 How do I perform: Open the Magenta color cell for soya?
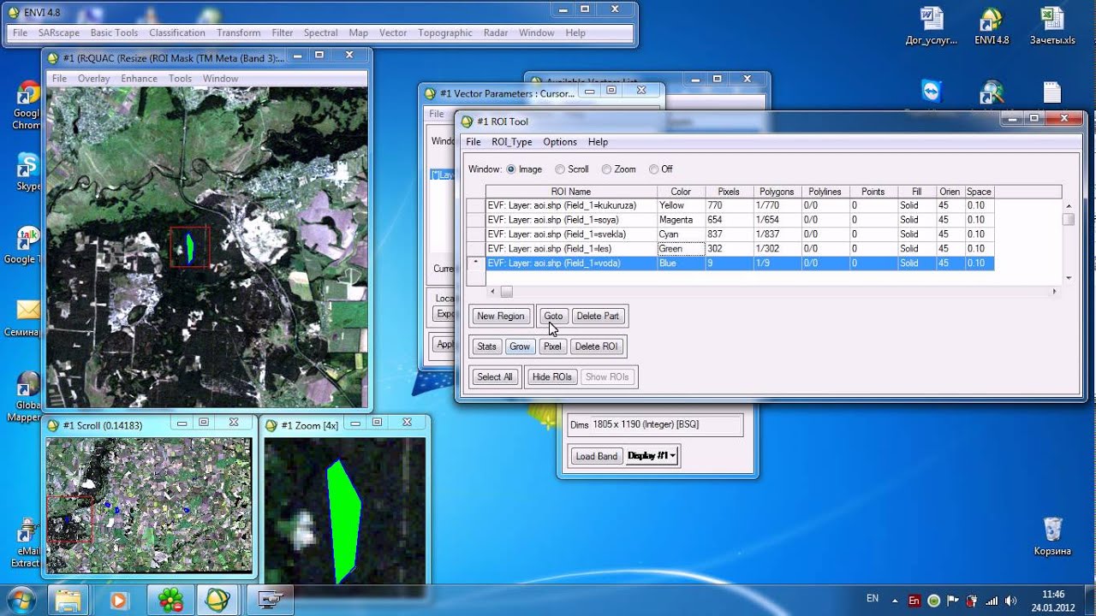tap(681, 220)
